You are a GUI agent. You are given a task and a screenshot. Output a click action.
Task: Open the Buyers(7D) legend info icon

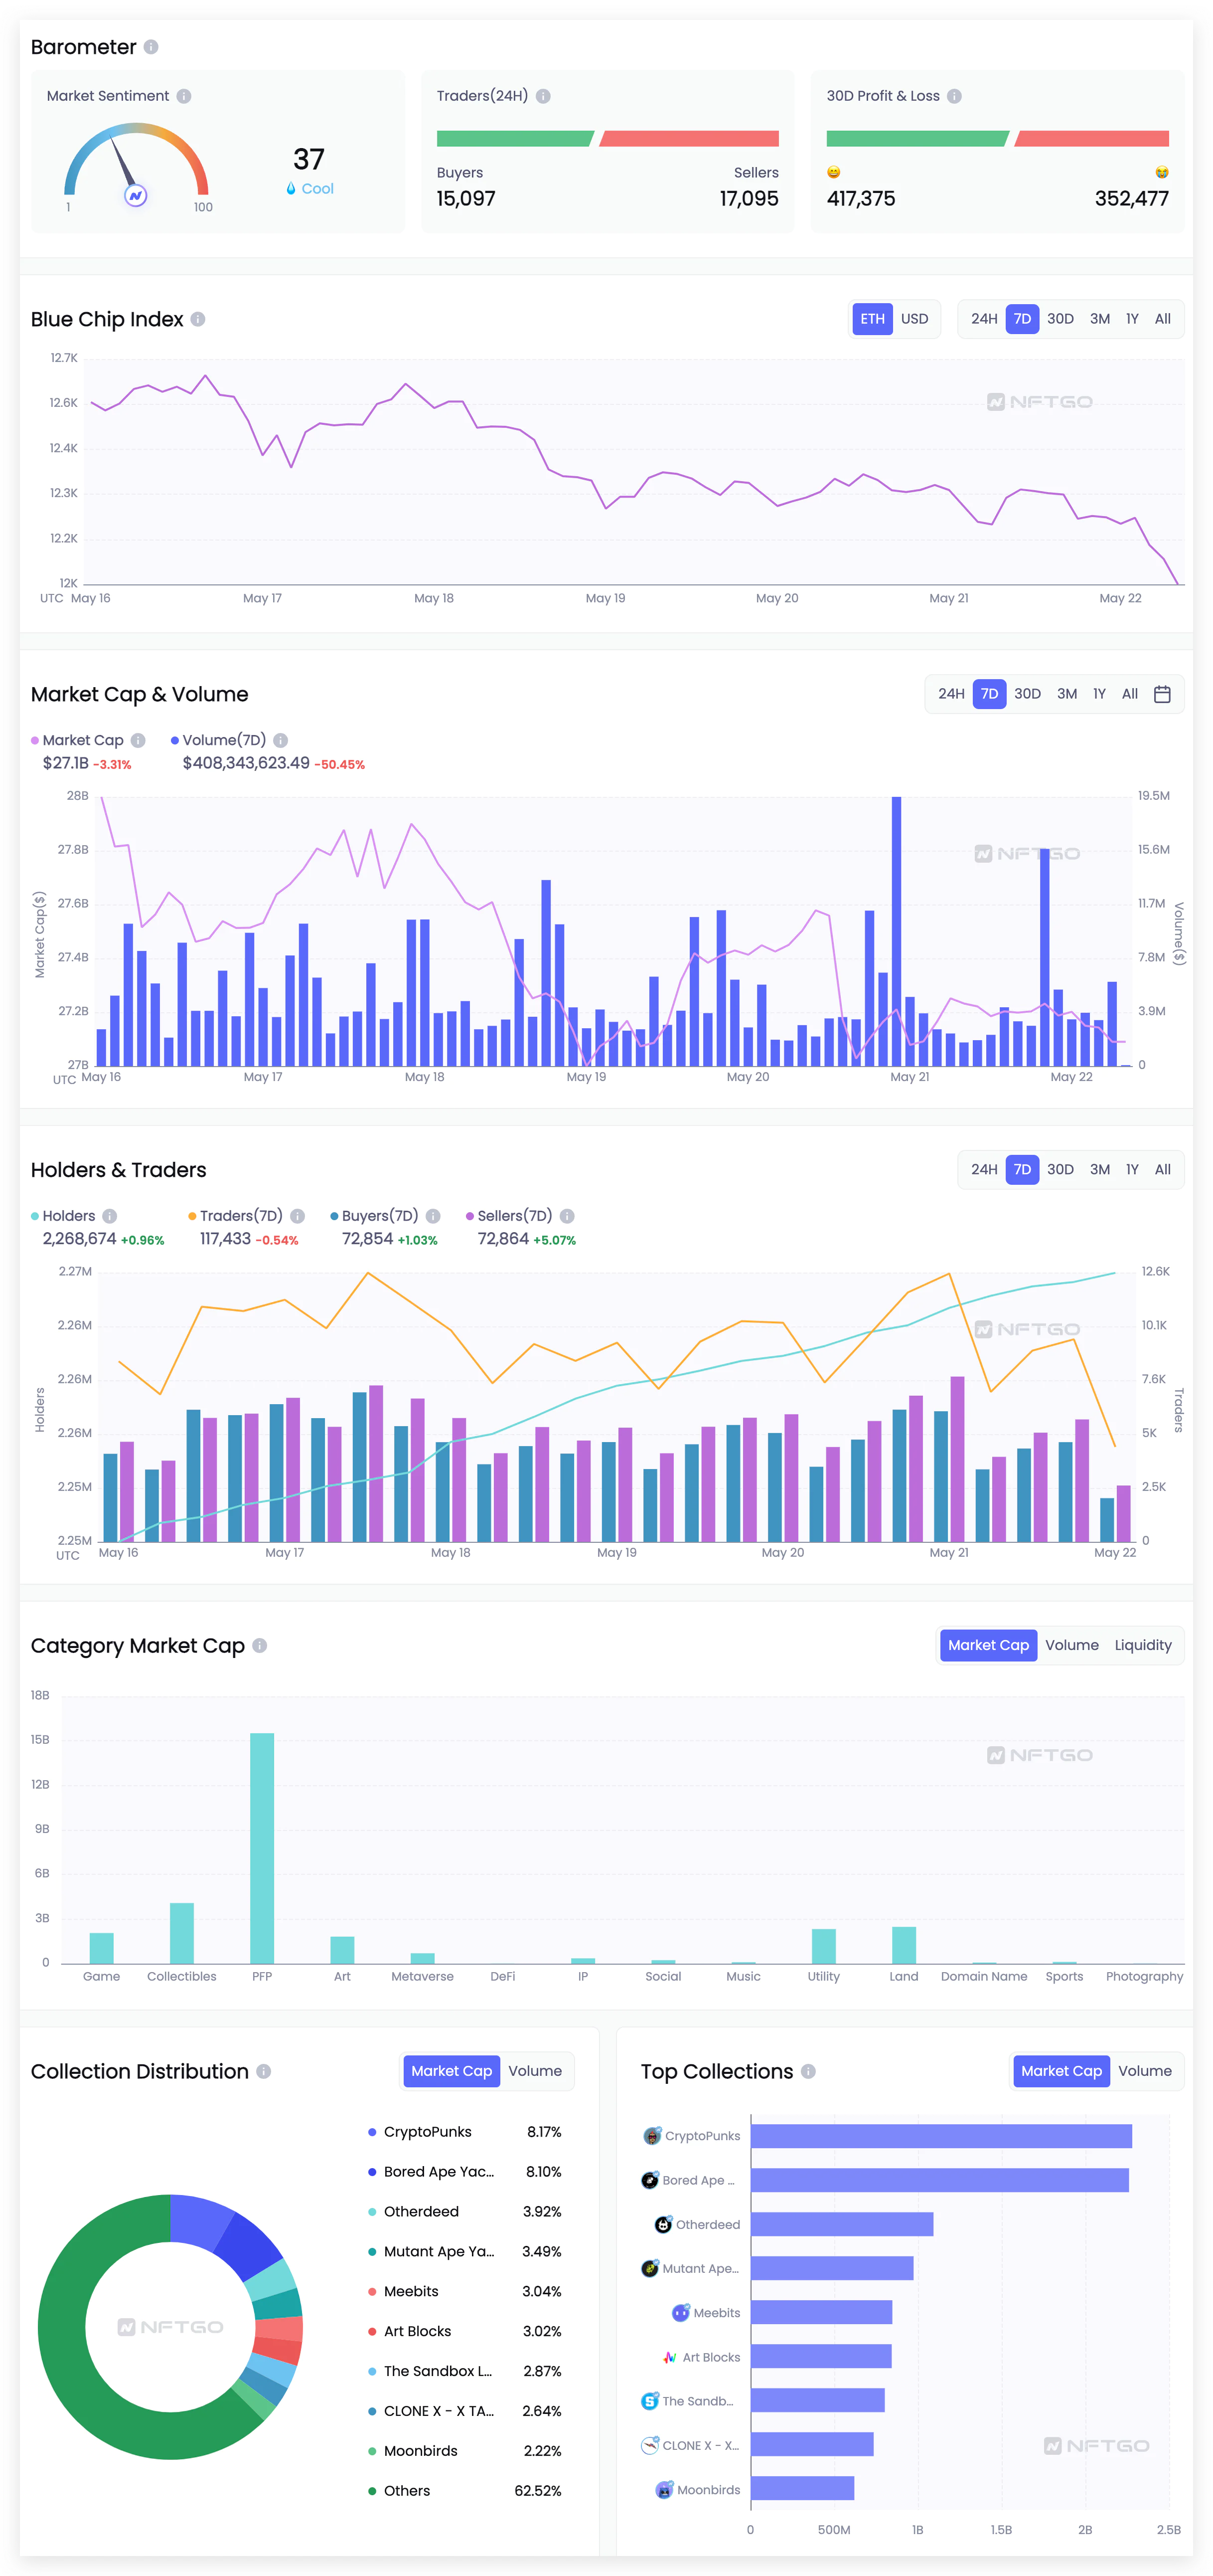tap(433, 1216)
